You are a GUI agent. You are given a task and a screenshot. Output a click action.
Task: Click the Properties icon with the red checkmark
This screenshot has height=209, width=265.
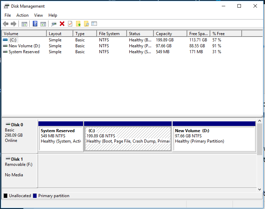tap(70, 24)
